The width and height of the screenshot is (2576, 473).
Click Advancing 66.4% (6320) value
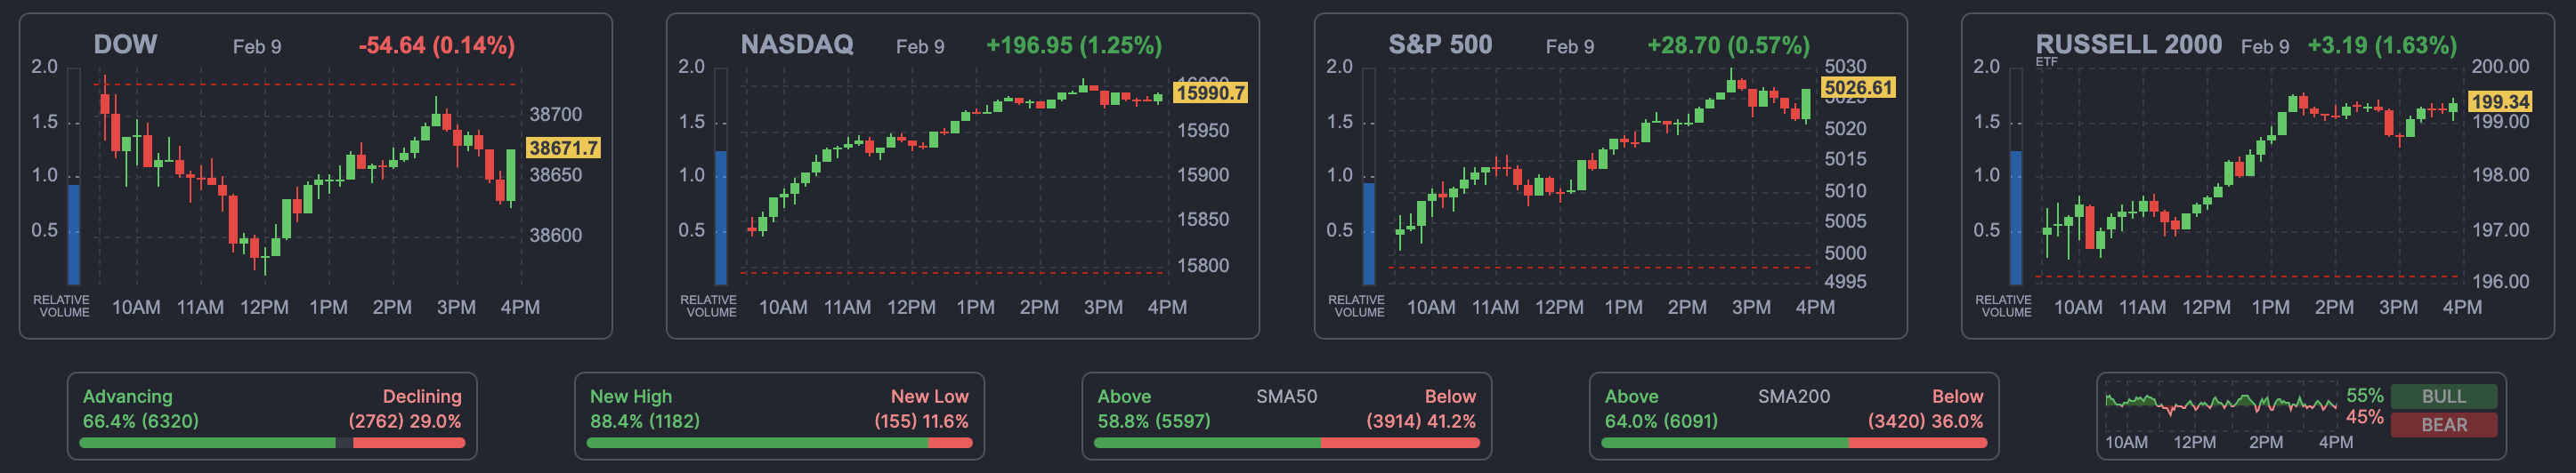tap(141, 421)
